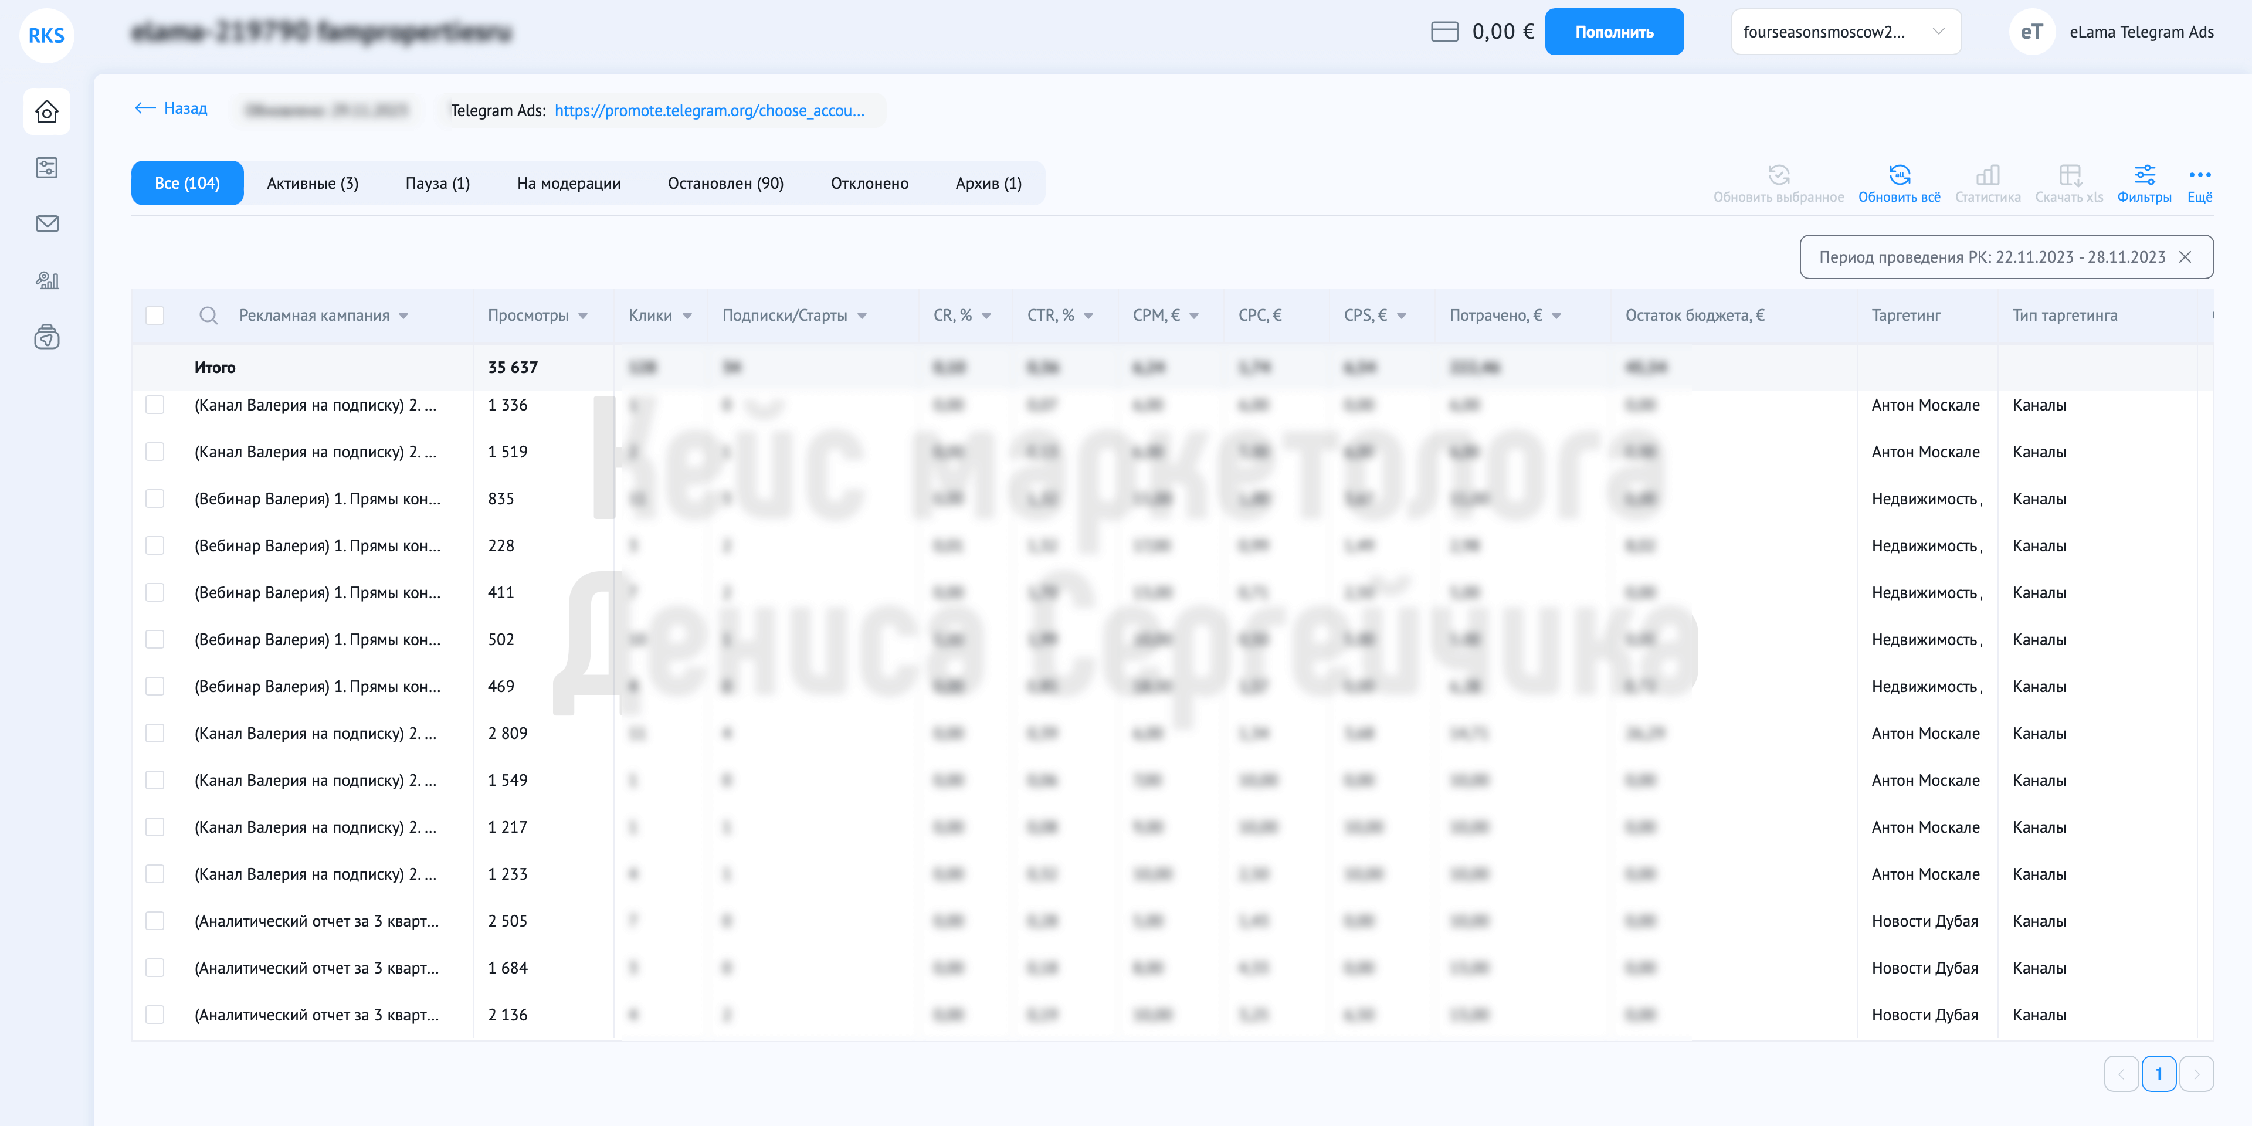Click the Обновить всё refresh icon
The width and height of the screenshot is (2252, 1126).
1899,175
